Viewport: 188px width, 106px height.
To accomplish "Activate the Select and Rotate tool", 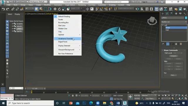I will click(59, 9).
